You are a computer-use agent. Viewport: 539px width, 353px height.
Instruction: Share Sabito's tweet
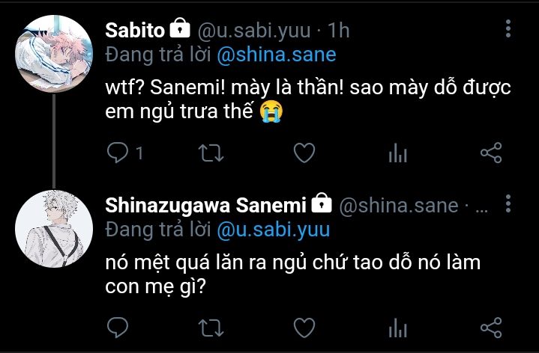pyautogui.click(x=490, y=154)
